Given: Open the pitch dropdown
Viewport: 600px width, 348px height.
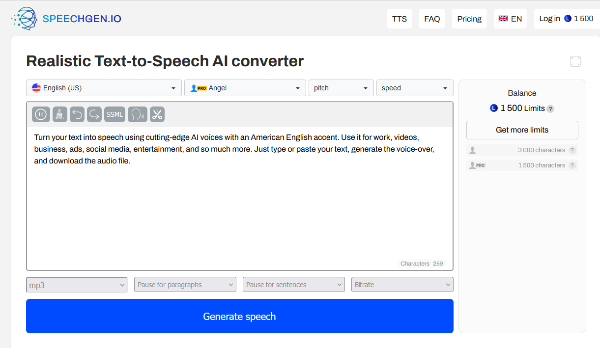Looking at the screenshot, I should [341, 87].
